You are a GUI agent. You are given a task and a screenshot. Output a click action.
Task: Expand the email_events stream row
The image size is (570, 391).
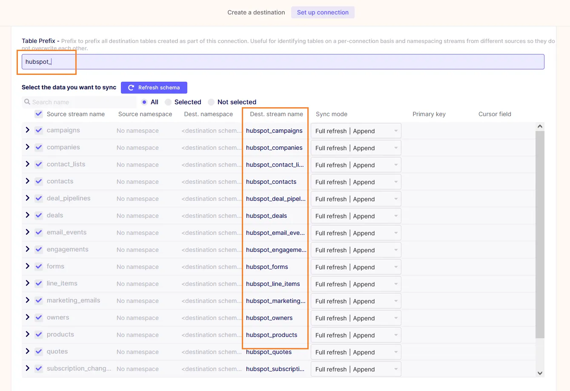click(x=28, y=232)
